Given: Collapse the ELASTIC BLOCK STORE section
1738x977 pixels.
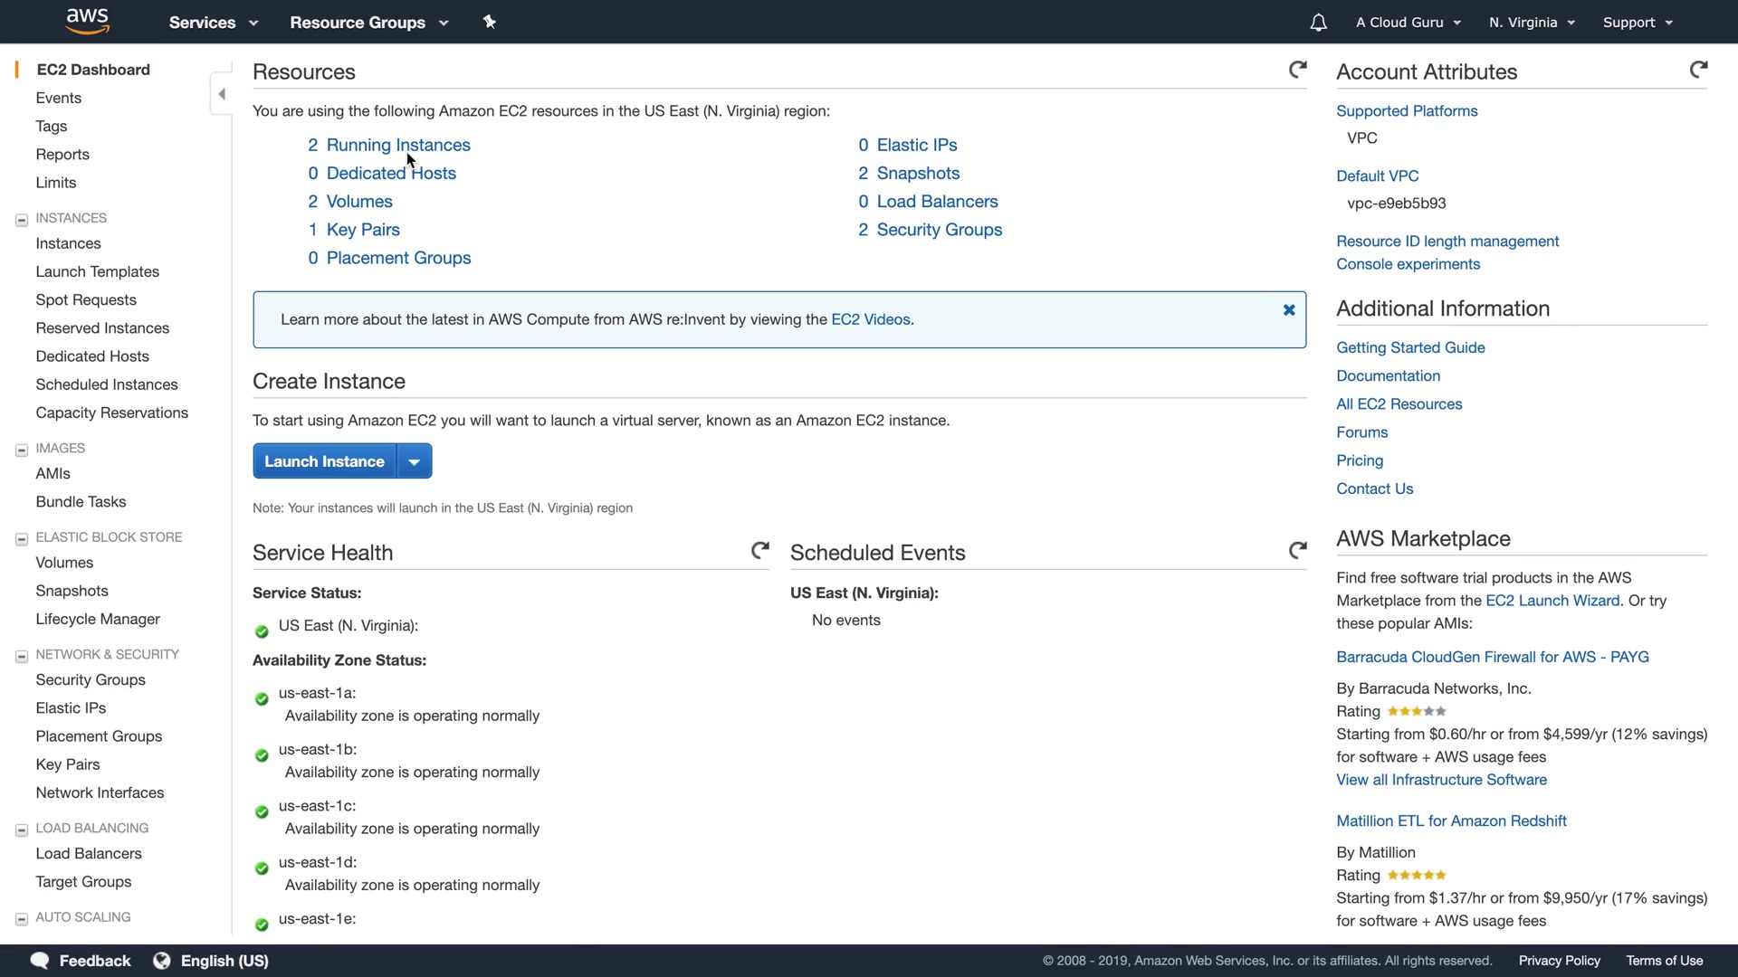Looking at the screenshot, I should pos(22,539).
